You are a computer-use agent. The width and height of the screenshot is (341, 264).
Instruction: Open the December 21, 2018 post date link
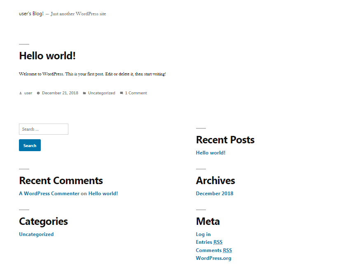pyautogui.click(x=60, y=93)
